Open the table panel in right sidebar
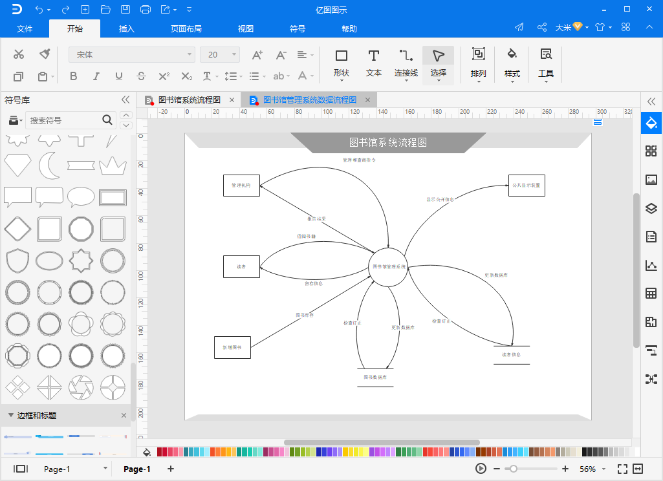 pos(651,293)
